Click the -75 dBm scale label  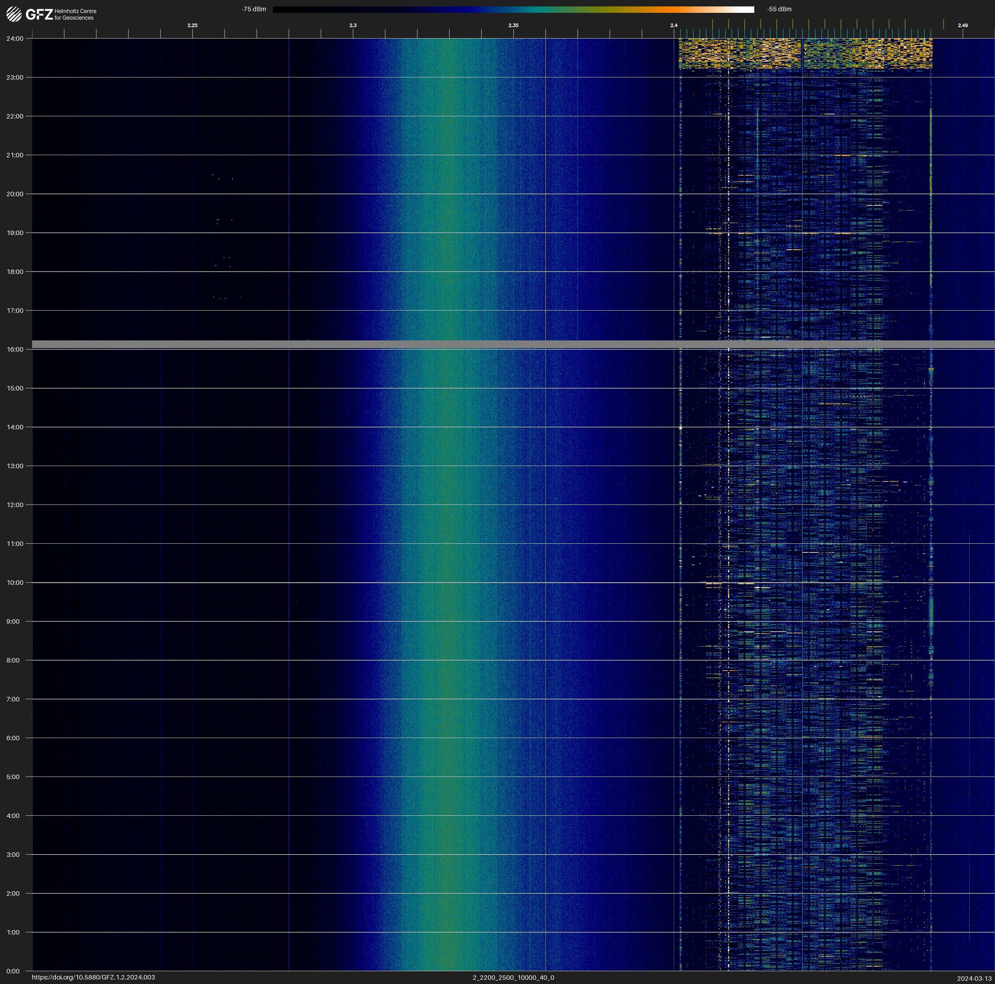pyautogui.click(x=254, y=9)
